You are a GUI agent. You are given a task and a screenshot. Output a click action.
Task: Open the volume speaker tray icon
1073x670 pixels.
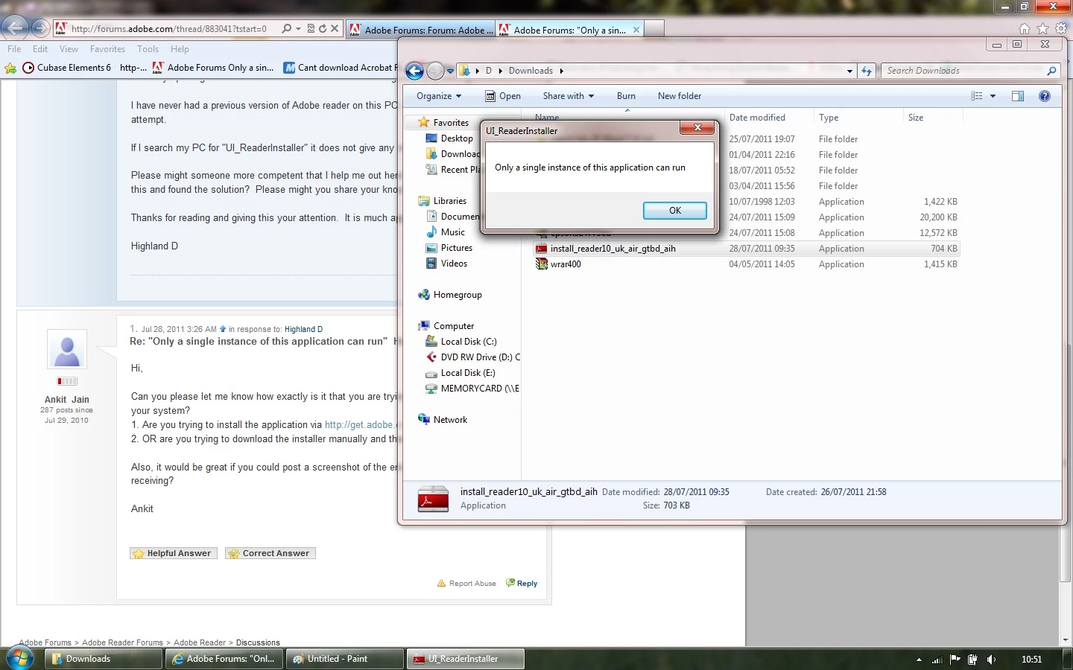[x=991, y=660]
